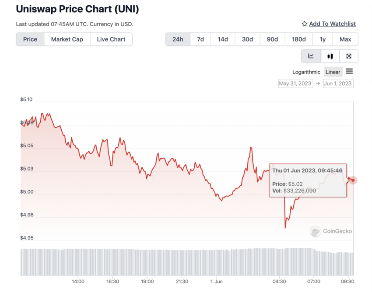Select the 7d range button
Image resolution: width=372 pixels, height=292 pixels.
point(200,39)
